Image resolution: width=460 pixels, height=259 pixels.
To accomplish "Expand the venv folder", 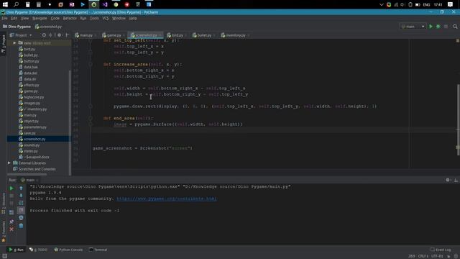I will (14, 43).
